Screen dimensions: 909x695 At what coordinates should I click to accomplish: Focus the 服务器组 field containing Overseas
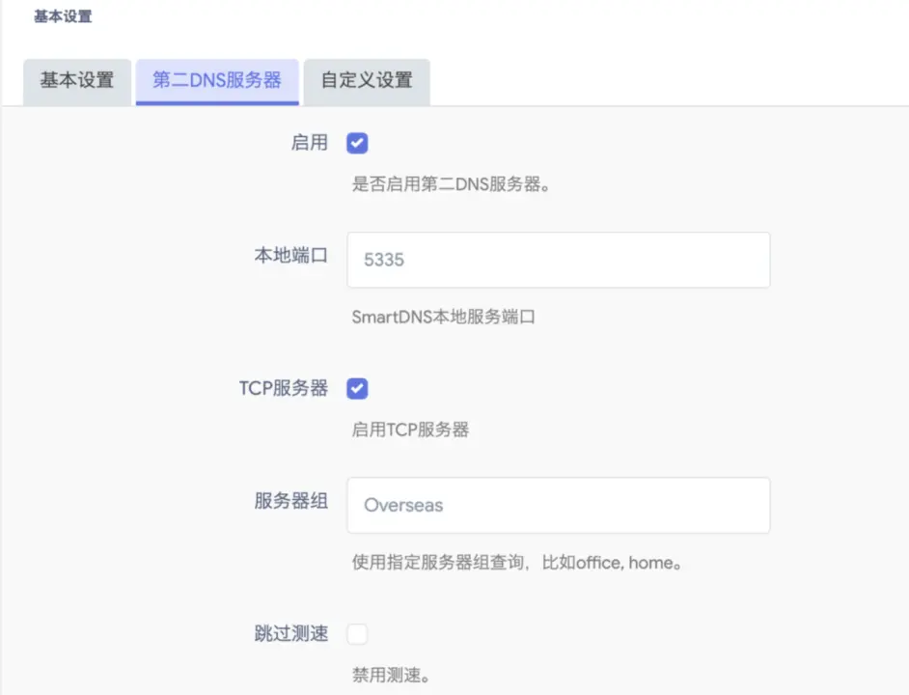click(558, 505)
